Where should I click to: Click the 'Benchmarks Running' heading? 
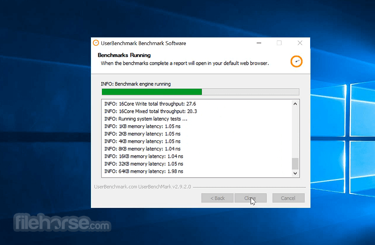124,55
